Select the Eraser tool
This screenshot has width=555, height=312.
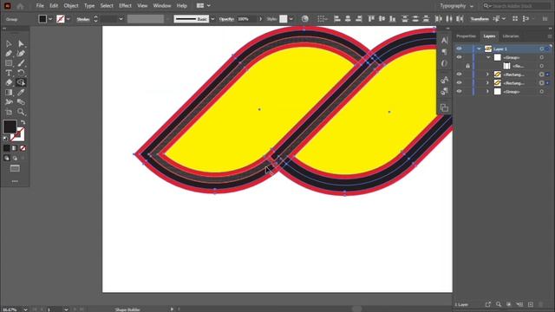click(x=9, y=82)
